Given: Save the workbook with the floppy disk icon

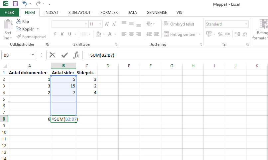Looking at the screenshot, I should click(15, 4).
